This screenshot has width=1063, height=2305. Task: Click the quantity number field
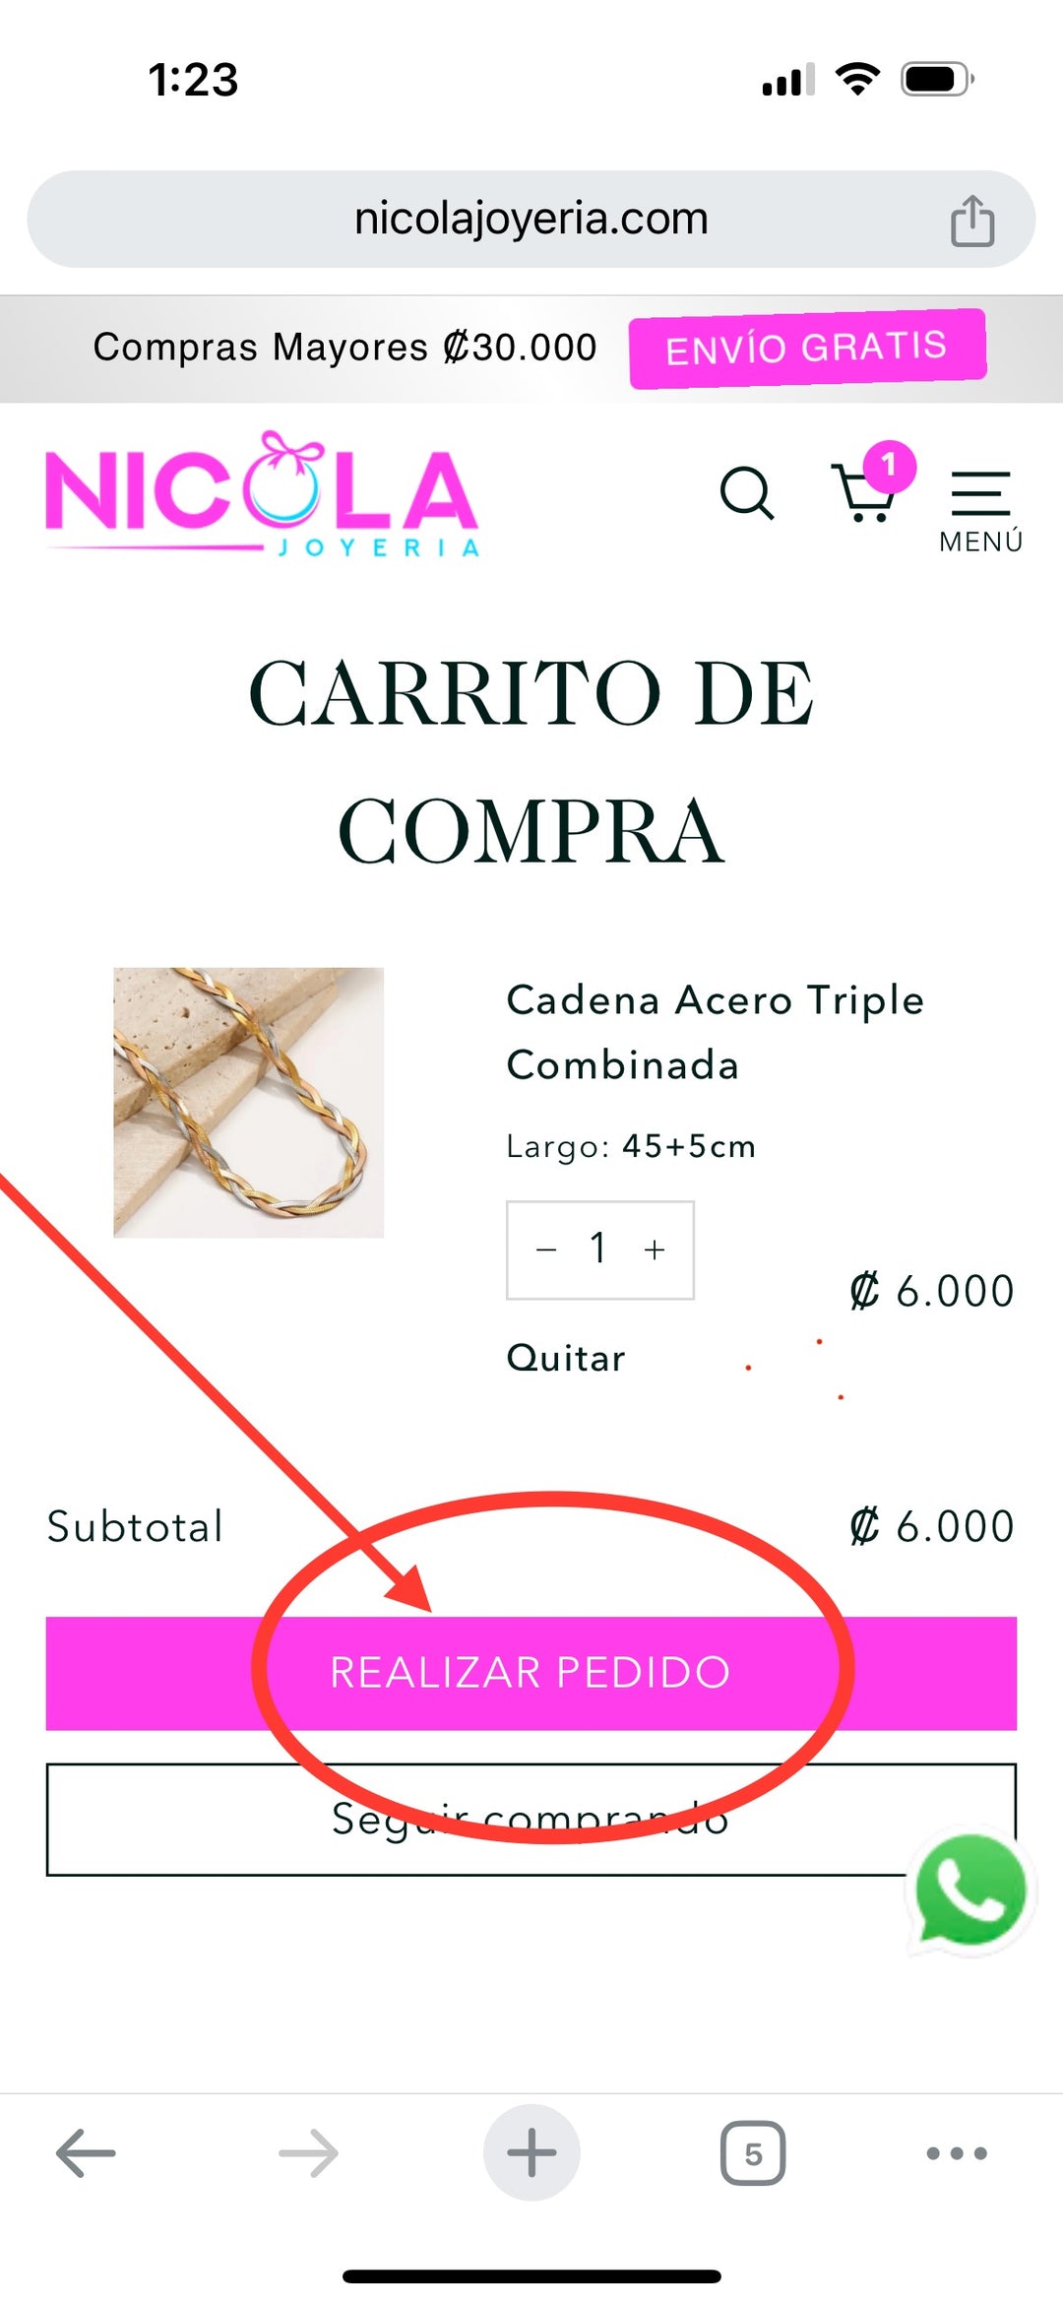point(598,1249)
